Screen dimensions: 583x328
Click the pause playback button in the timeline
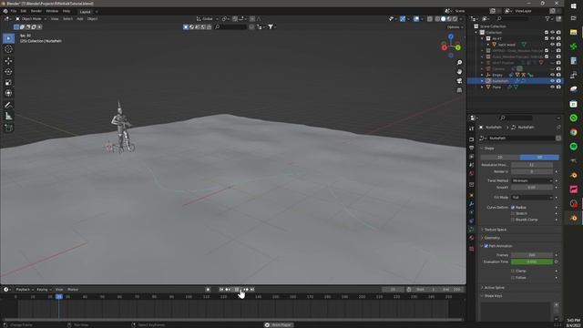(237, 290)
